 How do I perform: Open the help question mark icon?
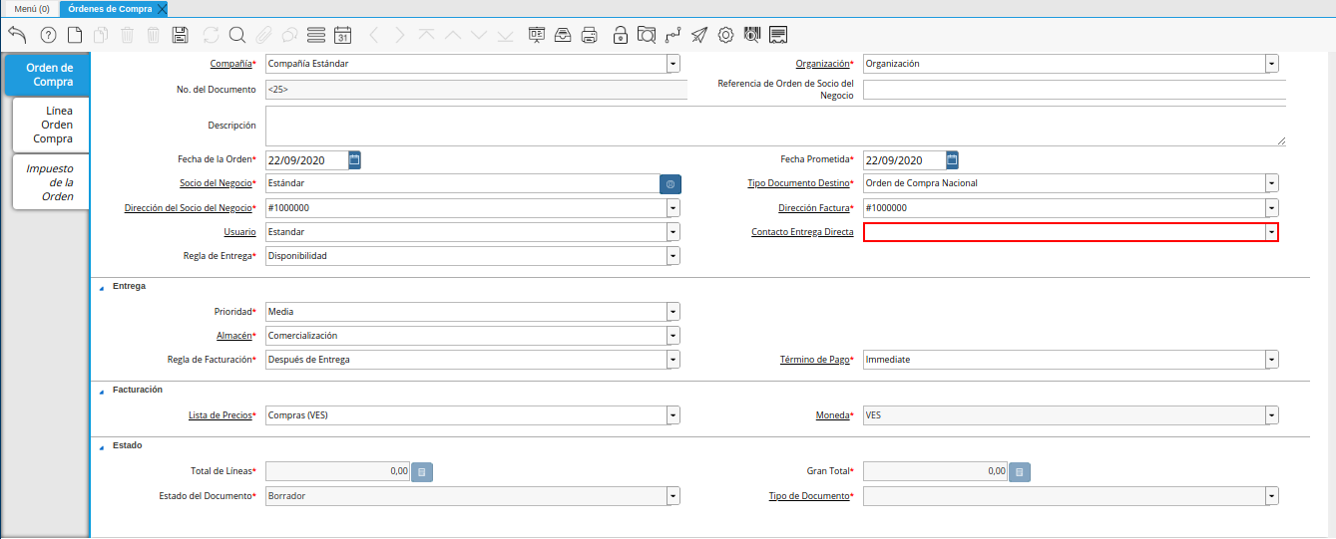tap(48, 35)
